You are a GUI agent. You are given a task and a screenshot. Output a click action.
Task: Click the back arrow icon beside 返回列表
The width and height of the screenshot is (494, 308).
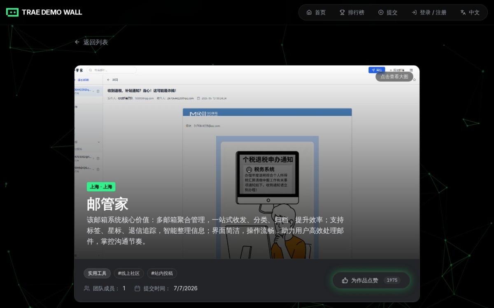(77, 42)
